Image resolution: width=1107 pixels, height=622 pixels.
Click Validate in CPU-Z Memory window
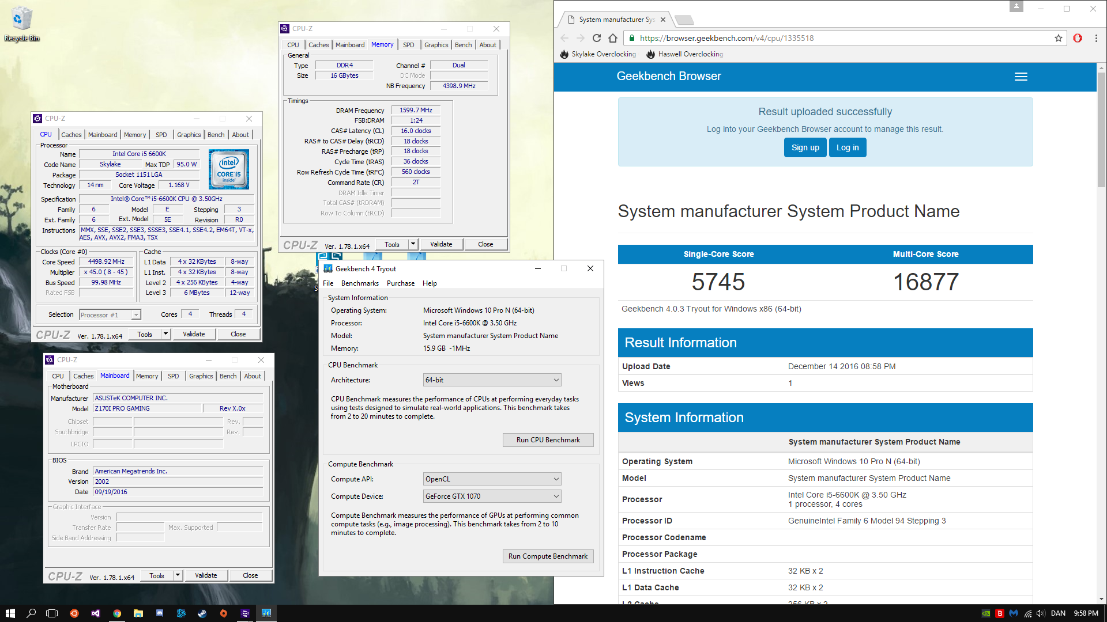[441, 244]
